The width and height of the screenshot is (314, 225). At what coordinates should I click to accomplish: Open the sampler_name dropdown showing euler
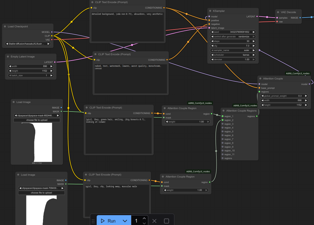233,50
